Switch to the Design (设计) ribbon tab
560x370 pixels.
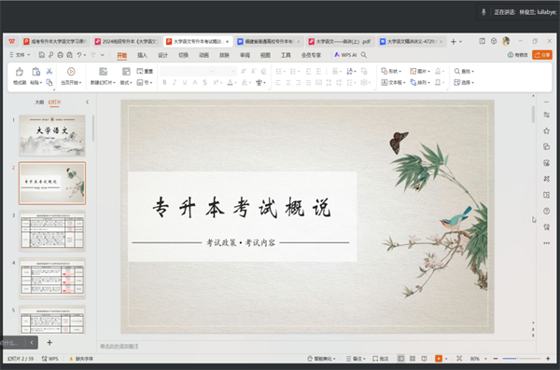(x=162, y=55)
